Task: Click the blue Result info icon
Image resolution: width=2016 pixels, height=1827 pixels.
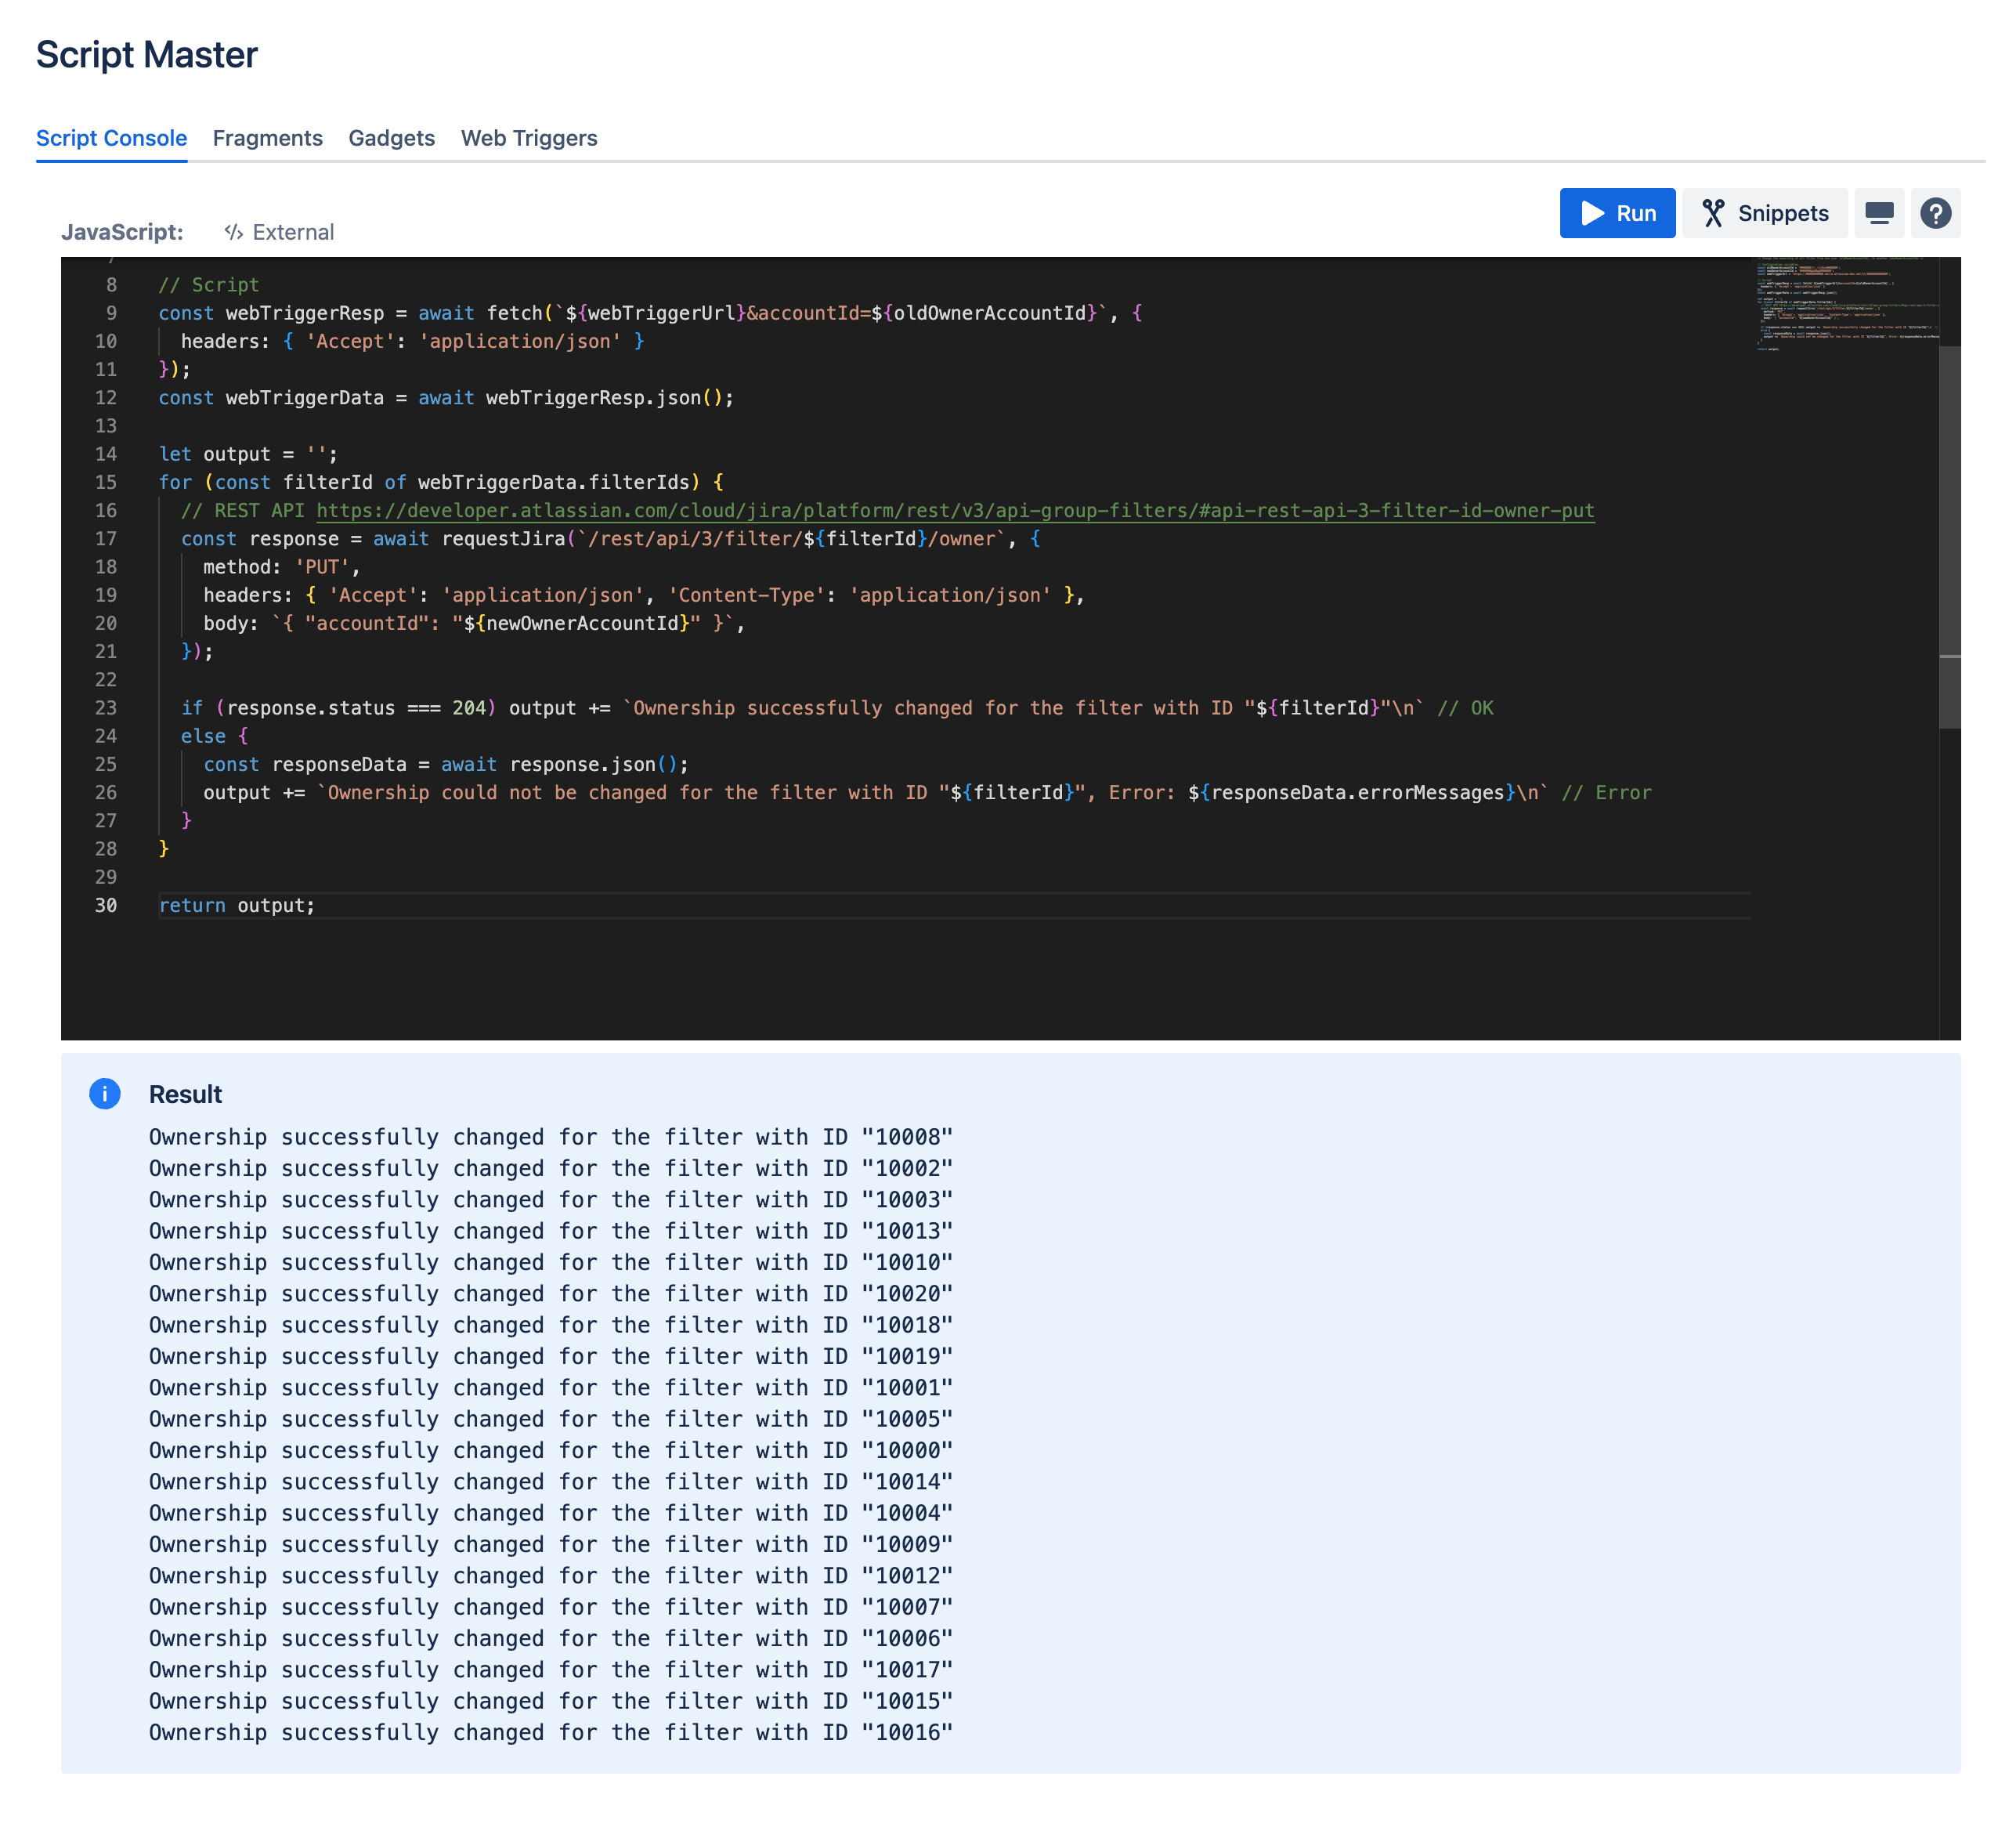Action: pyautogui.click(x=105, y=1094)
